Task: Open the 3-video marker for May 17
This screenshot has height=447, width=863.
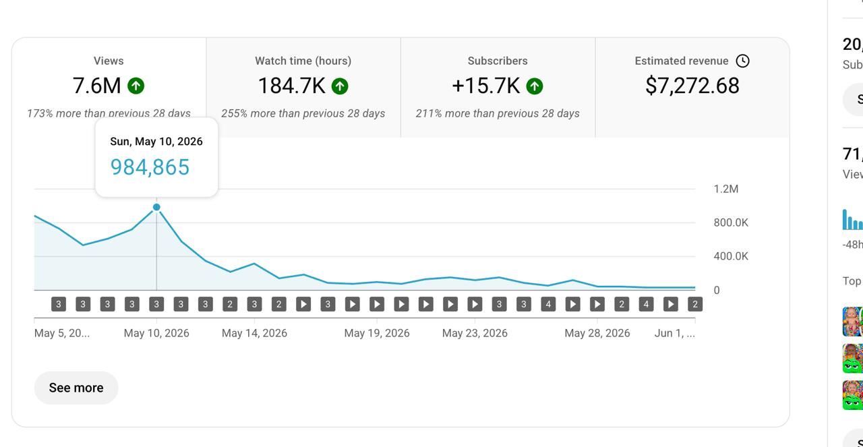Action: [328, 304]
